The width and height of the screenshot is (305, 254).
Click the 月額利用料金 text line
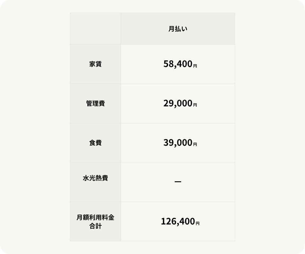[95, 218]
